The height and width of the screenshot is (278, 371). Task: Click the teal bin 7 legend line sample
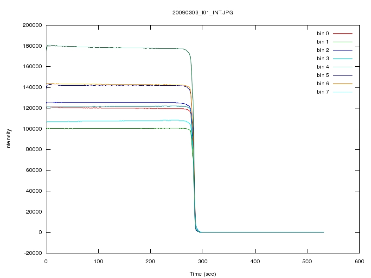coord(343,92)
